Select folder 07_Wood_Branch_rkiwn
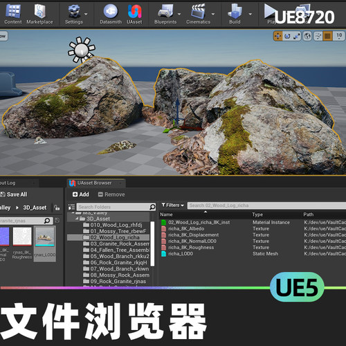Screen dimensions: 346x346 coord(116,268)
